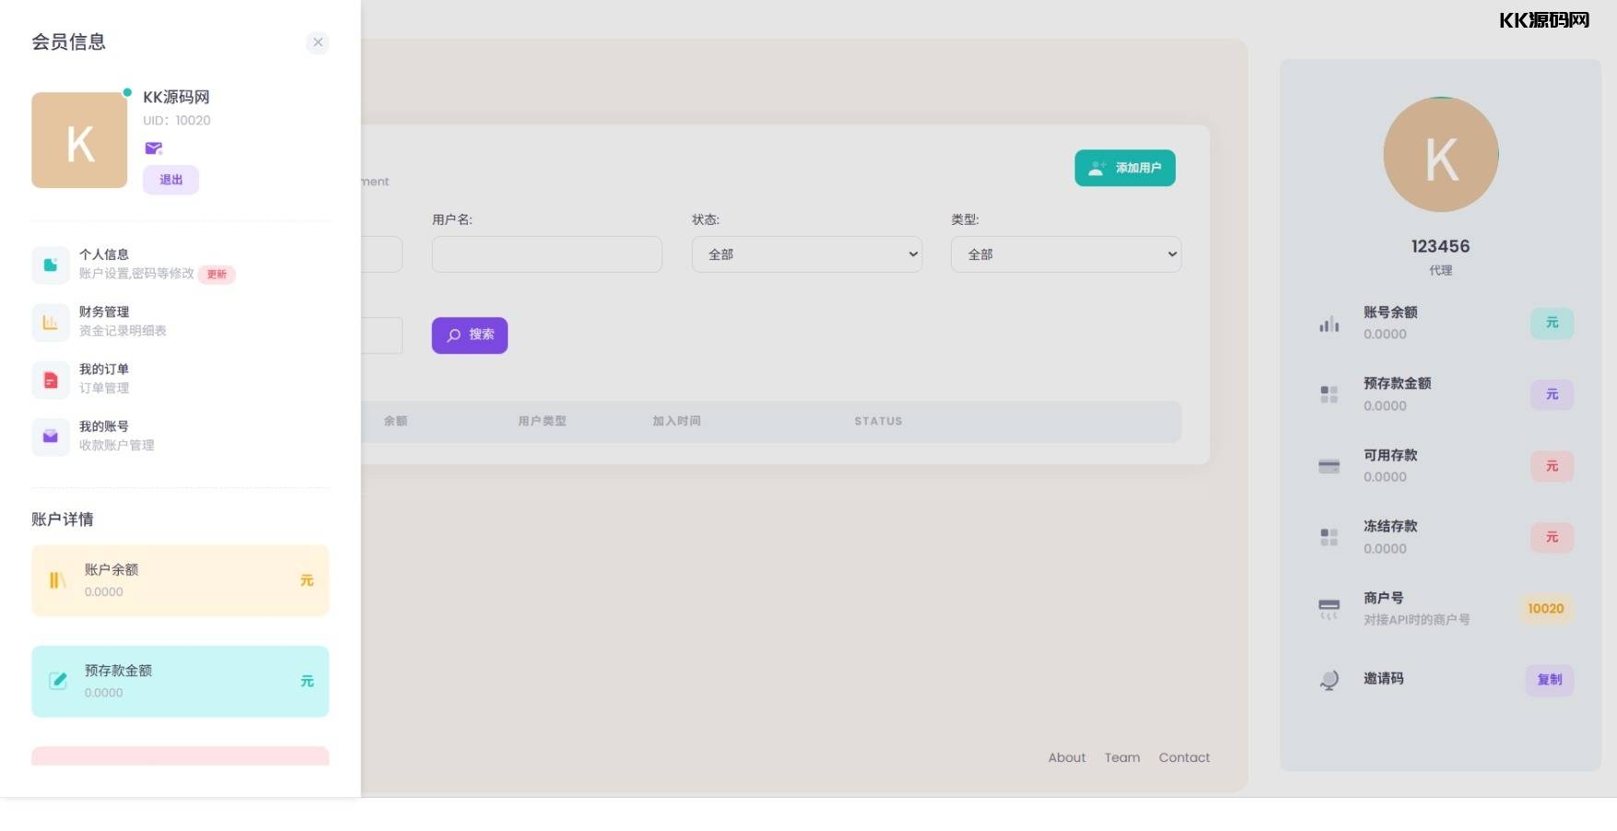Click the 预存款金额 edit icon in the side panel
The height and width of the screenshot is (831, 1617).
57,681
